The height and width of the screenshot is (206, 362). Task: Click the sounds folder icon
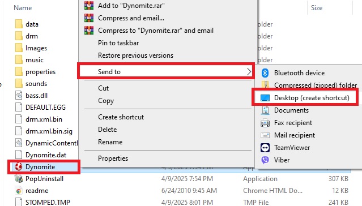pos(19,84)
